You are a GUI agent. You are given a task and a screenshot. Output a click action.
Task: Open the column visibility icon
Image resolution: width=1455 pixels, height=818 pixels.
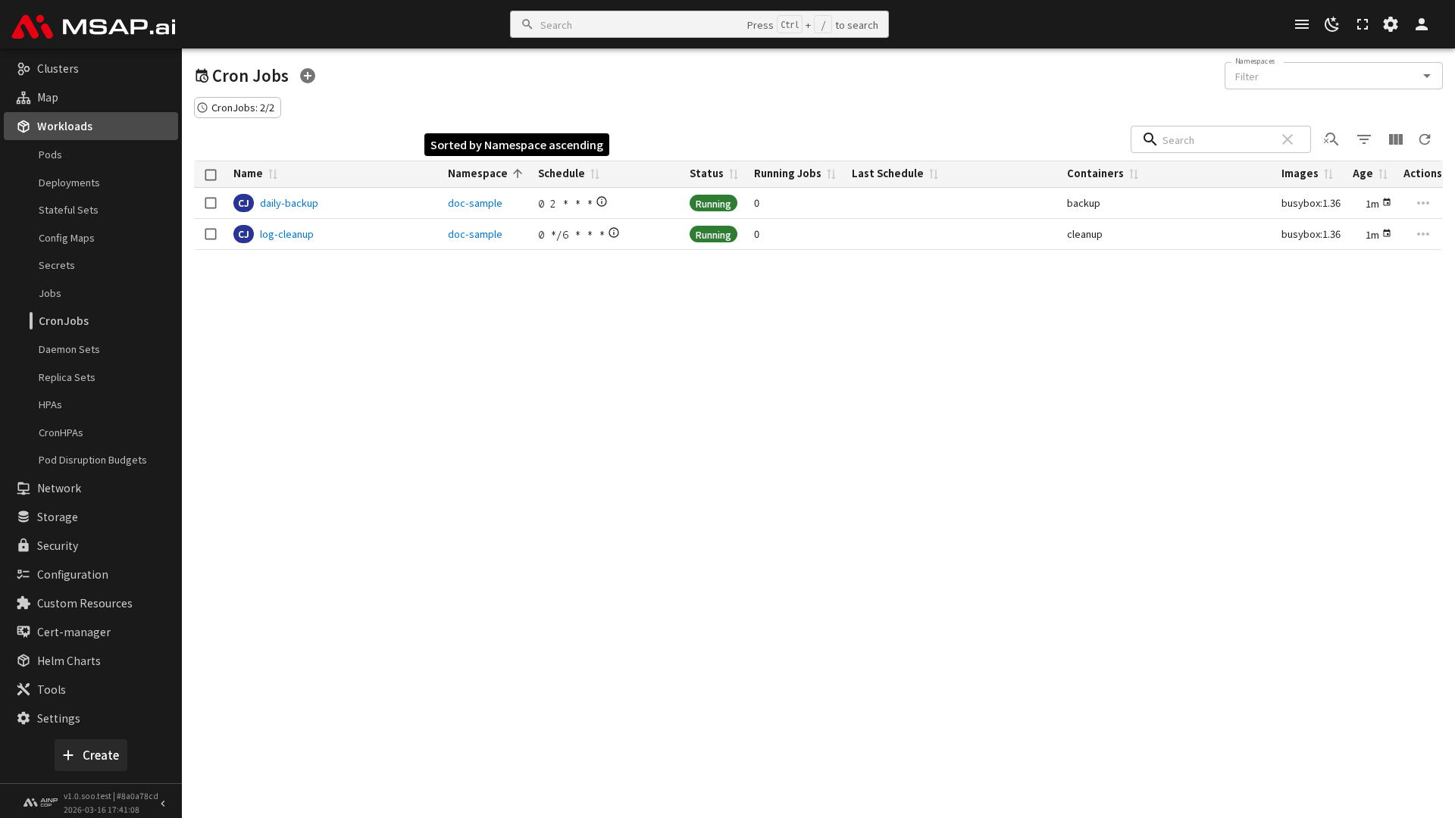pos(1395,139)
